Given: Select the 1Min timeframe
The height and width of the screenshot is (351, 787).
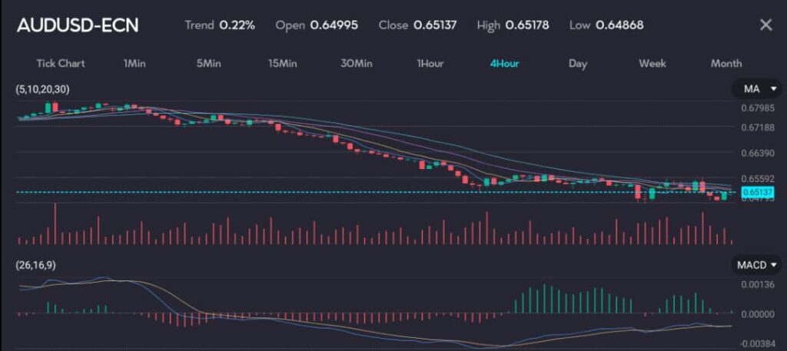Looking at the screenshot, I should click(x=134, y=63).
